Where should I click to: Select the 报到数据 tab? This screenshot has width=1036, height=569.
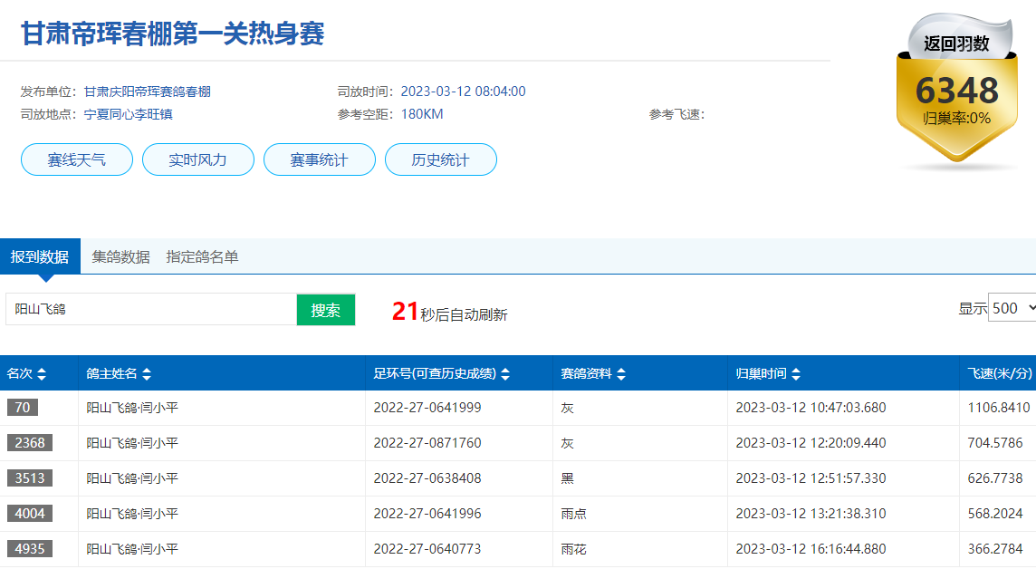click(40, 256)
